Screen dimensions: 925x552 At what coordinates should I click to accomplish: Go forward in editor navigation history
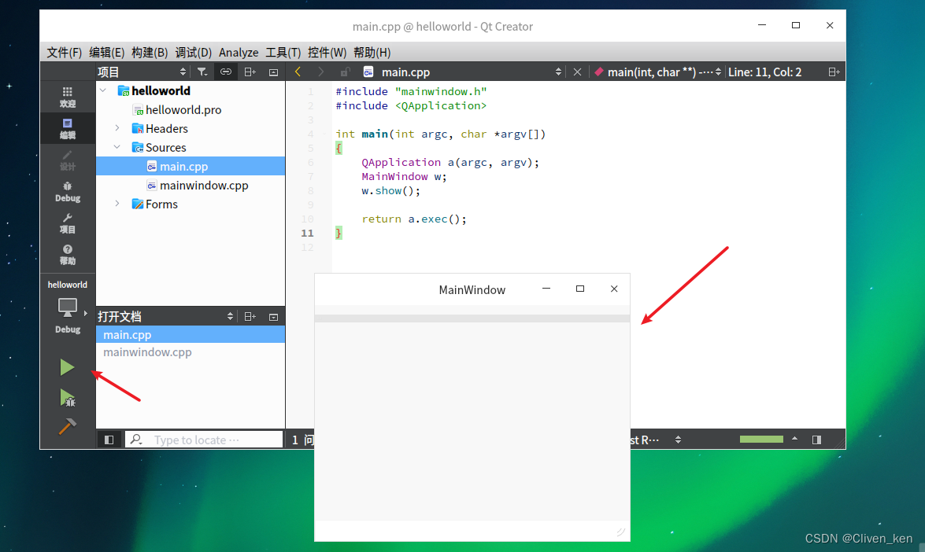click(x=320, y=72)
